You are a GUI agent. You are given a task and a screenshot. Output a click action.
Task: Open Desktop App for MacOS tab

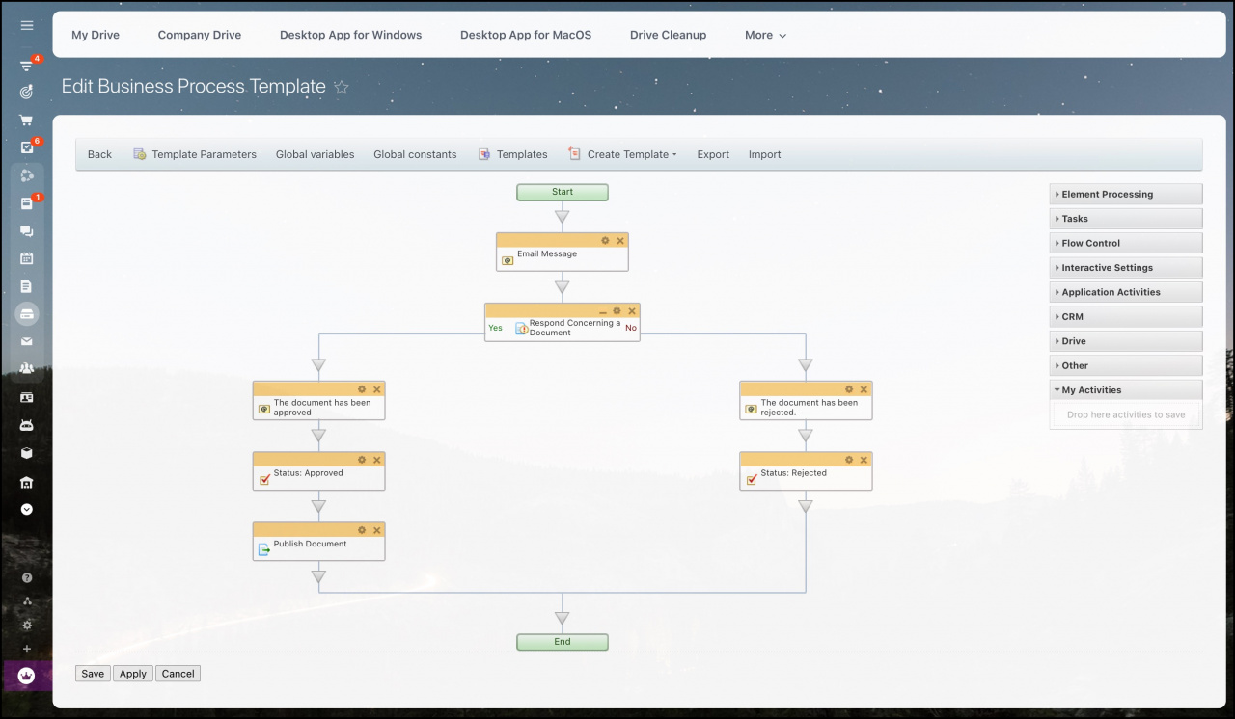(526, 35)
